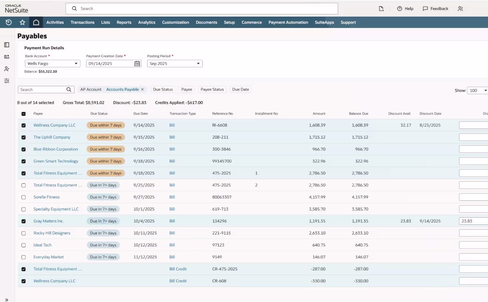Open the Transactions menu
488x302 pixels.
(83, 22)
